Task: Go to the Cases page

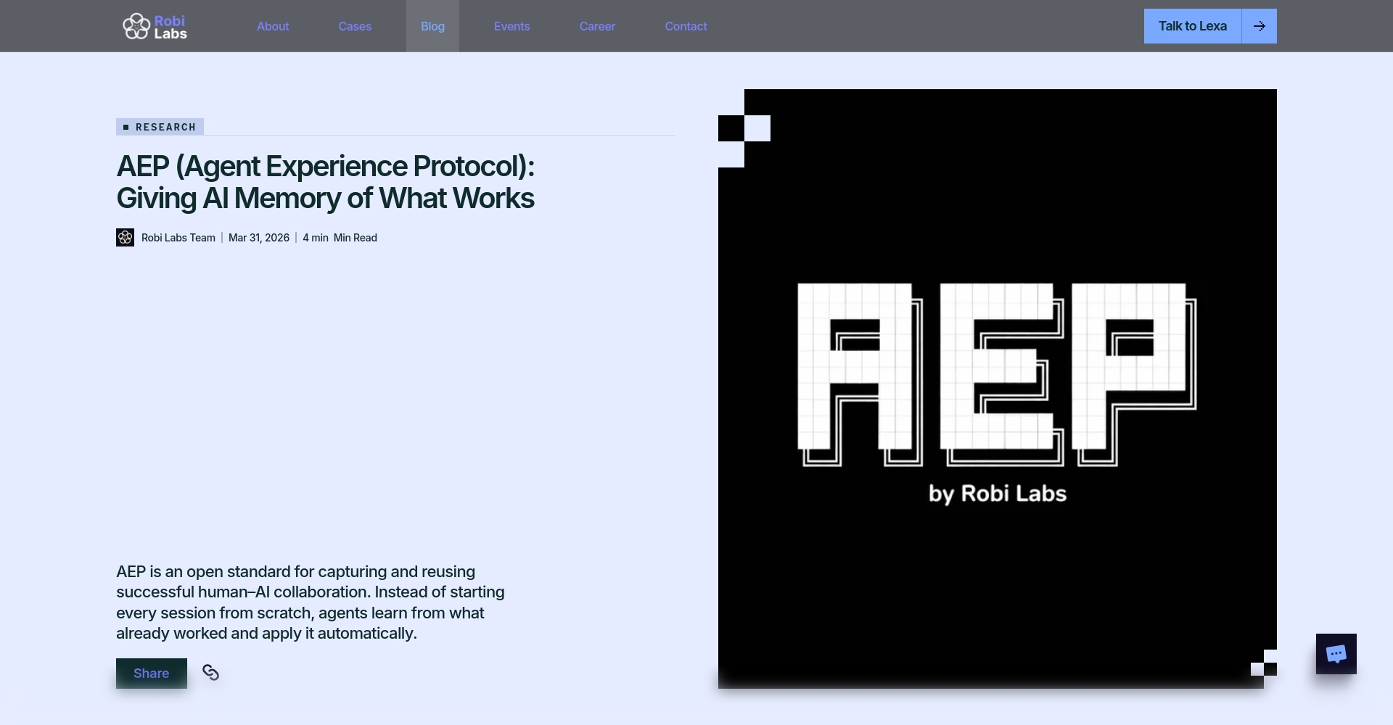Action: pos(355,26)
